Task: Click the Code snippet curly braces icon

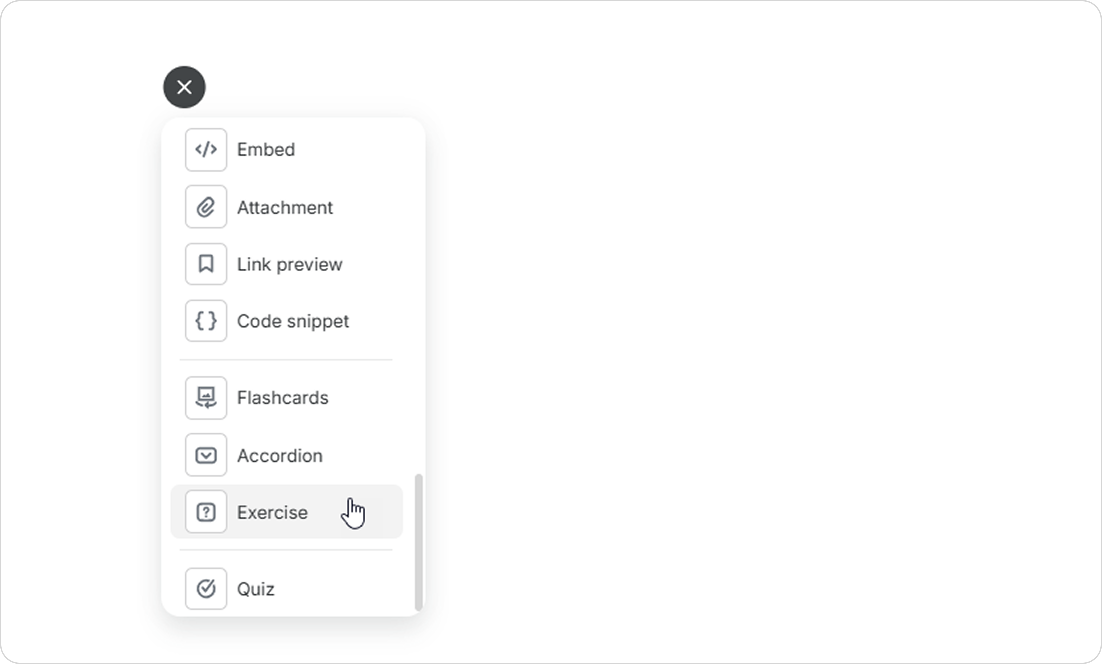Action: [206, 321]
